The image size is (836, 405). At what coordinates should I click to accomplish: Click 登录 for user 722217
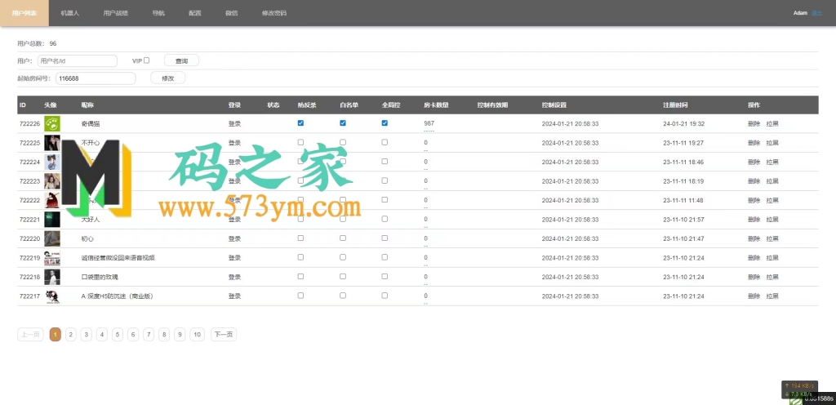234,296
